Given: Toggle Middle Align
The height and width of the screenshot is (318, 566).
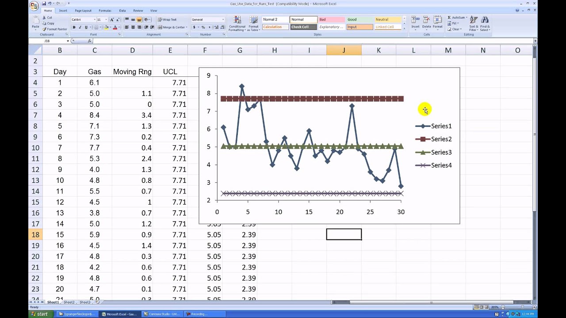Looking at the screenshot, I should [x=133, y=19].
